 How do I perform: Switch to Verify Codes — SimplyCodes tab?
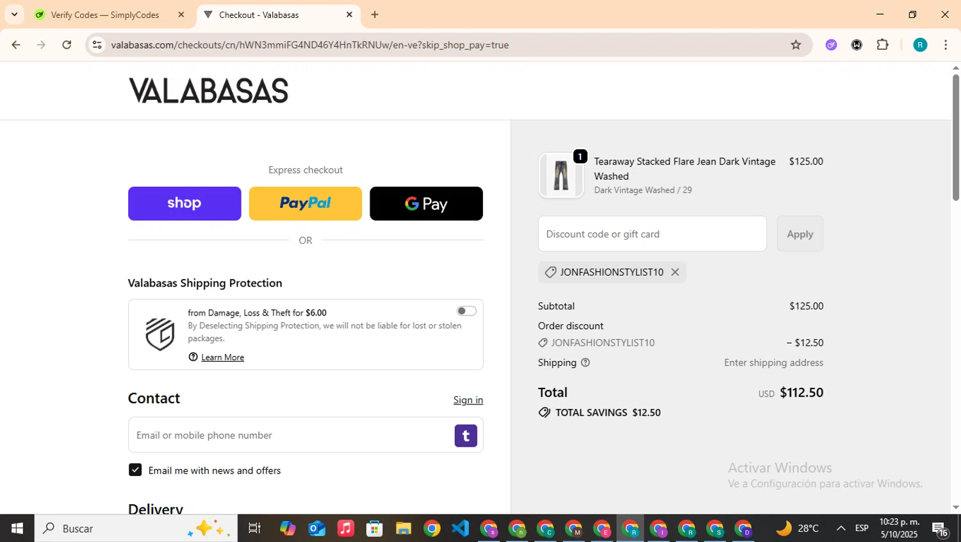[x=109, y=15]
